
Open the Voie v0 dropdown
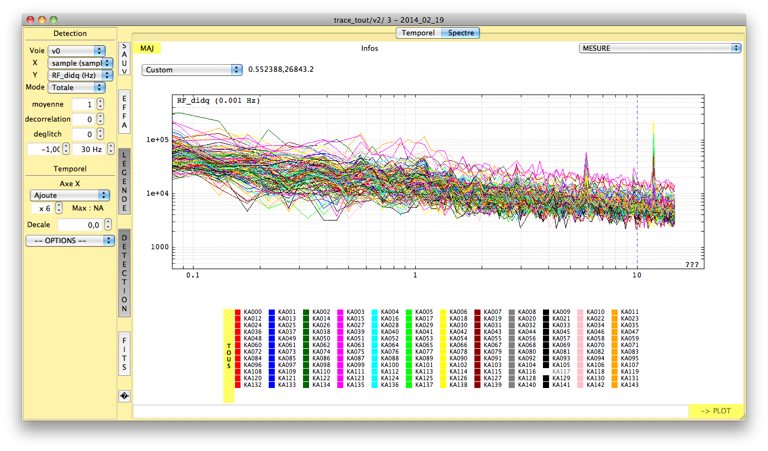click(x=76, y=51)
